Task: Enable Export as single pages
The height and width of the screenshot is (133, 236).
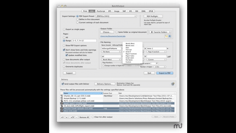Action: (x=64, y=29)
